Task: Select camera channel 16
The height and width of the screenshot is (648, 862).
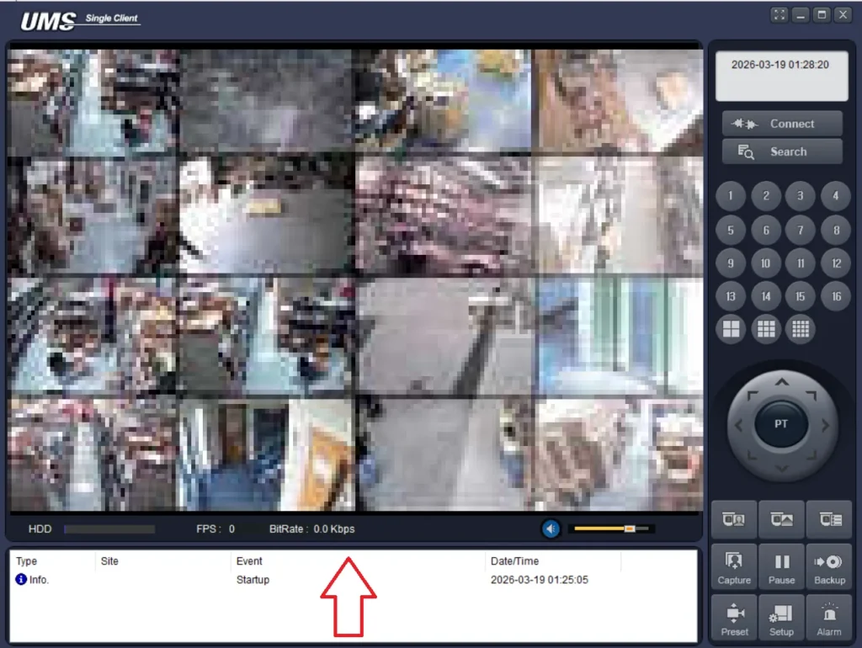Action: click(x=836, y=296)
